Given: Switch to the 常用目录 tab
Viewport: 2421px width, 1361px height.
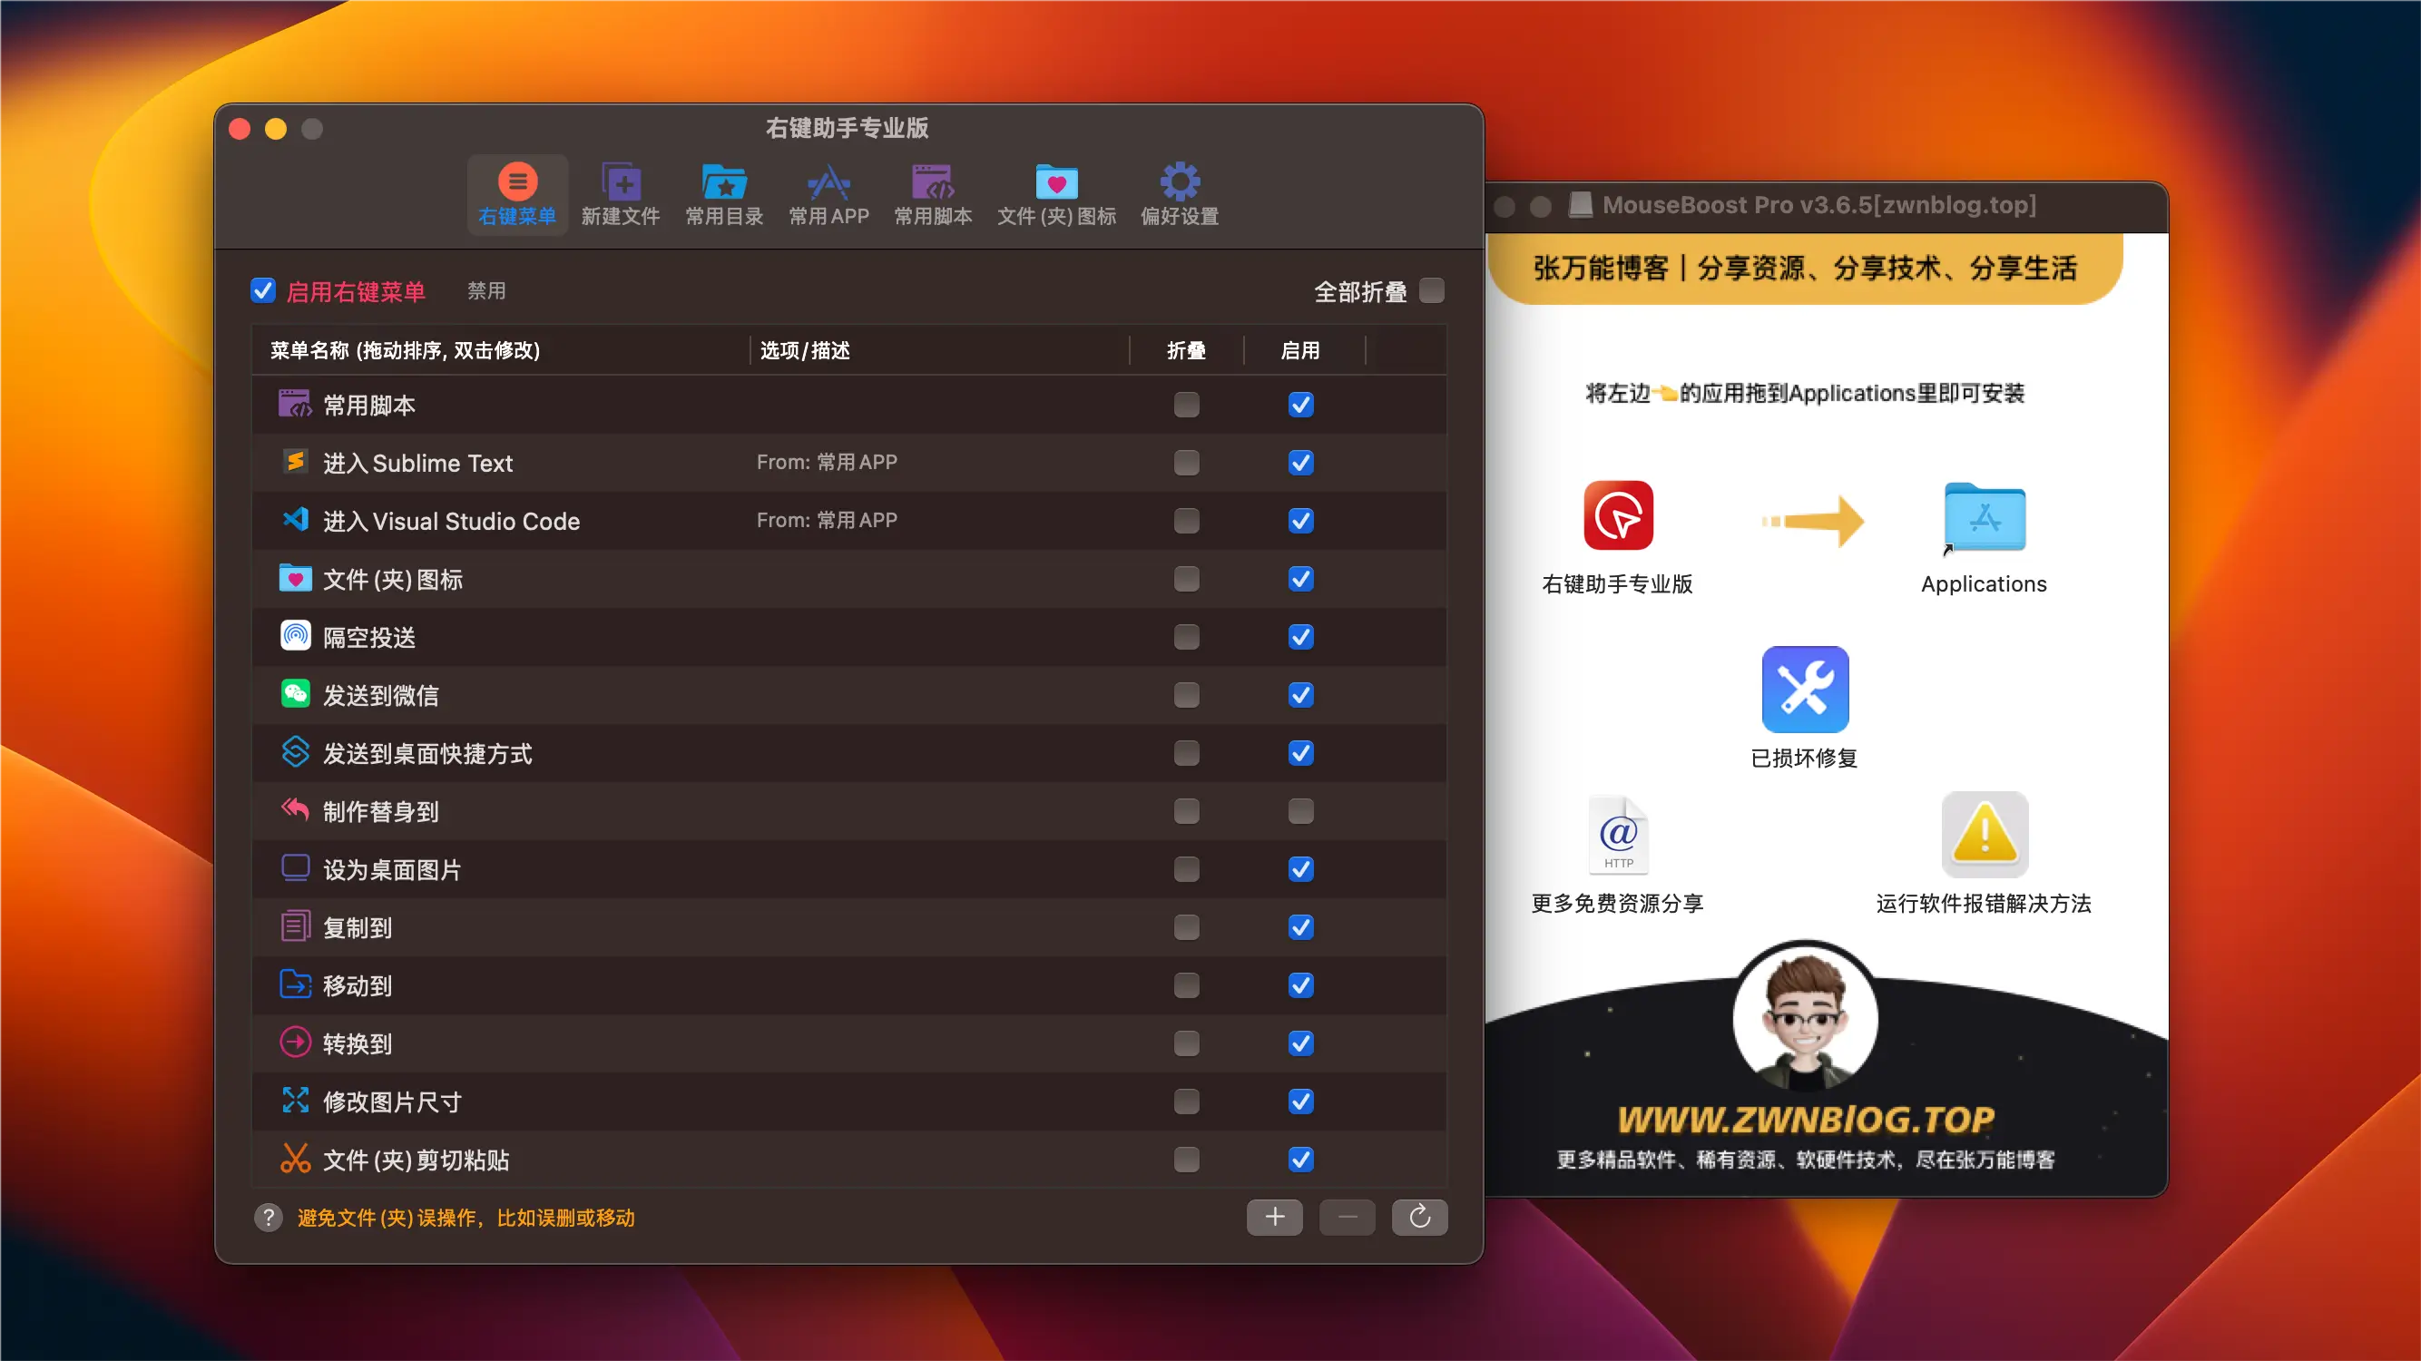Looking at the screenshot, I should click(x=724, y=194).
